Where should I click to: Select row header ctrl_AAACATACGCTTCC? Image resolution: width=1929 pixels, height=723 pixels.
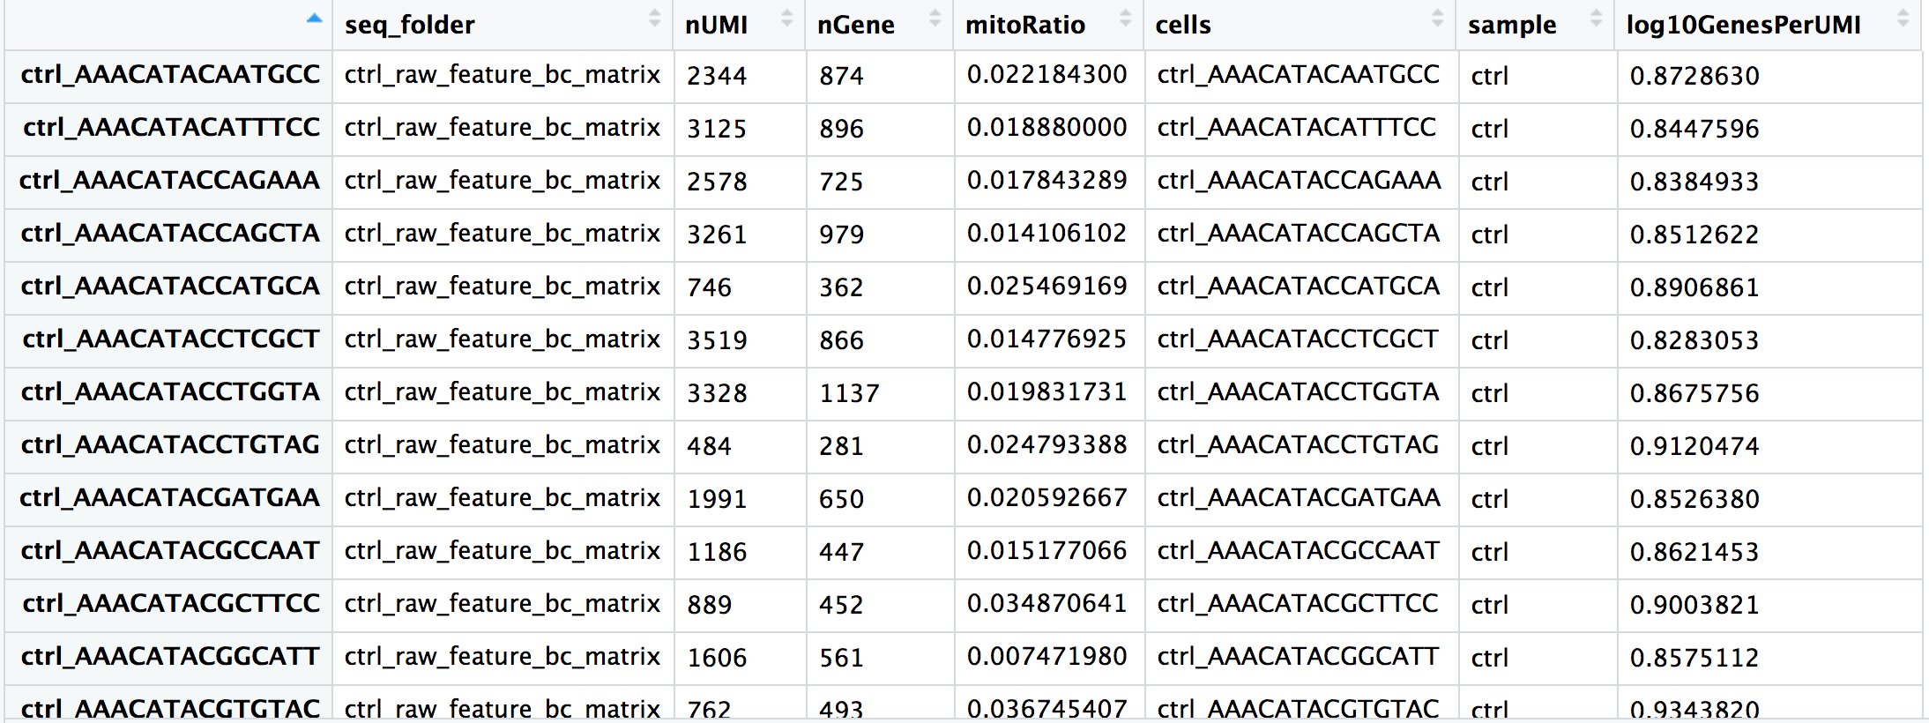(171, 604)
